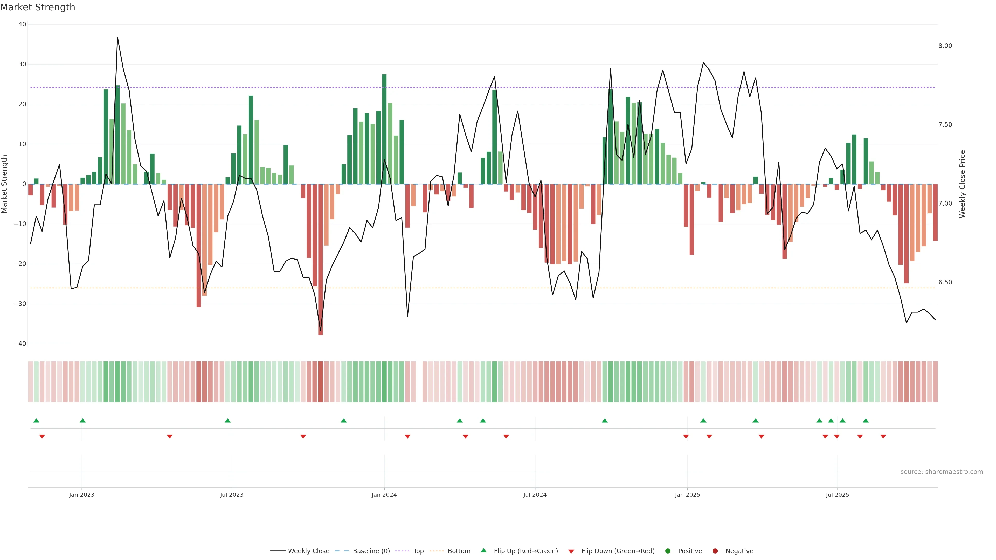Click the leftmost red flip-down triangle marker
Screen dimensions: 996x560
point(42,436)
